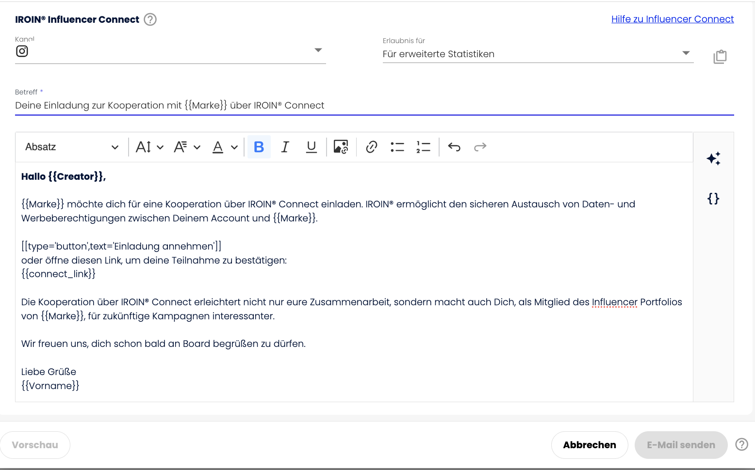
Task: Toggle italic formatting
Action: (285, 147)
